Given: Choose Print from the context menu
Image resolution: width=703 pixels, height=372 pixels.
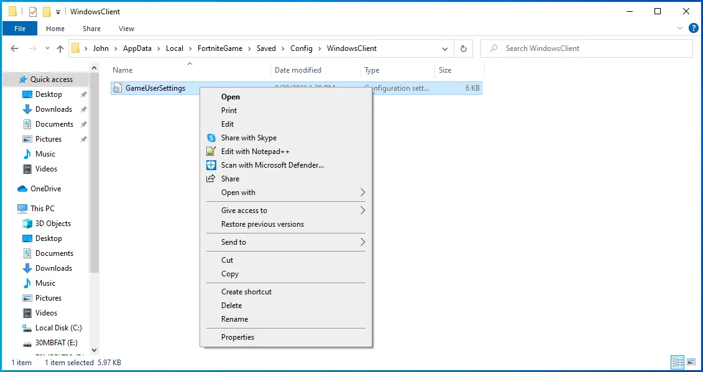Looking at the screenshot, I should pyautogui.click(x=285, y=111).
